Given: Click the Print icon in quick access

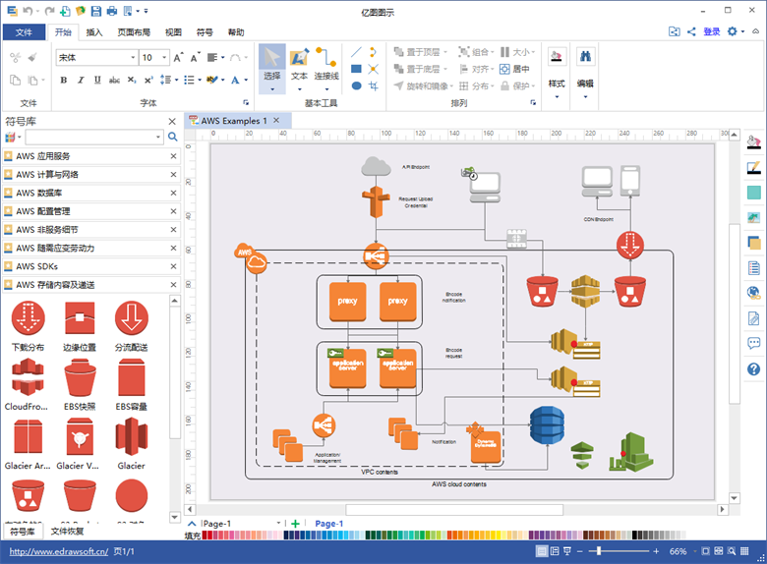Looking at the screenshot, I should tap(112, 11).
